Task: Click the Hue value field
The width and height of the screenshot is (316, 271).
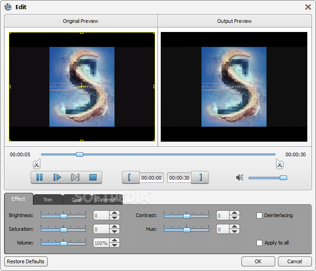Action: (x=223, y=229)
